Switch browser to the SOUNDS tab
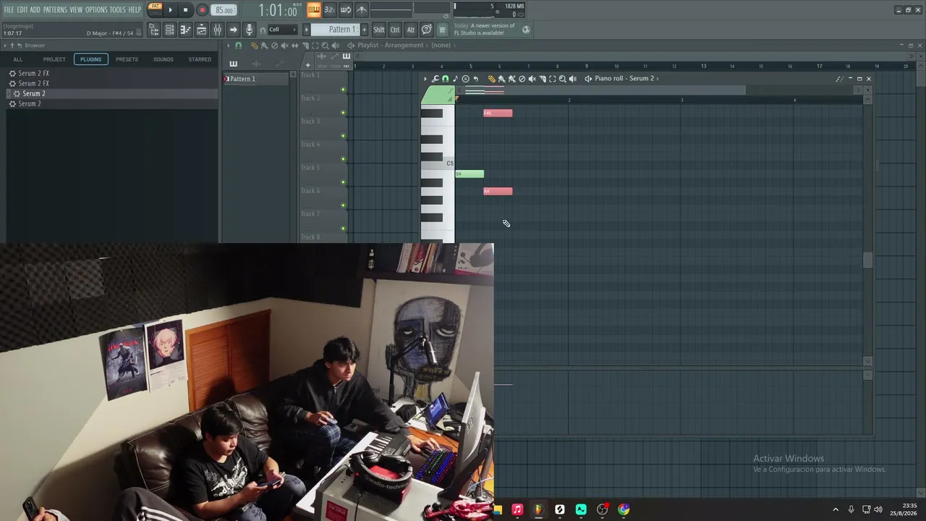The height and width of the screenshot is (521, 926). point(163,59)
